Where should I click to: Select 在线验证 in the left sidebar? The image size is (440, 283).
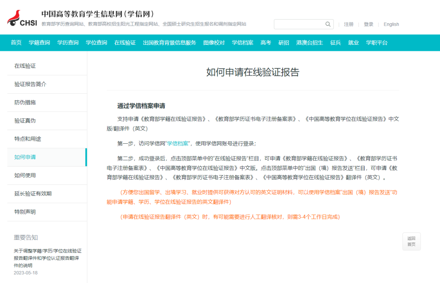(47, 66)
